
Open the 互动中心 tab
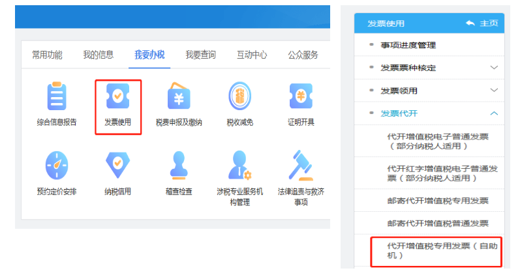pos(252,55)
